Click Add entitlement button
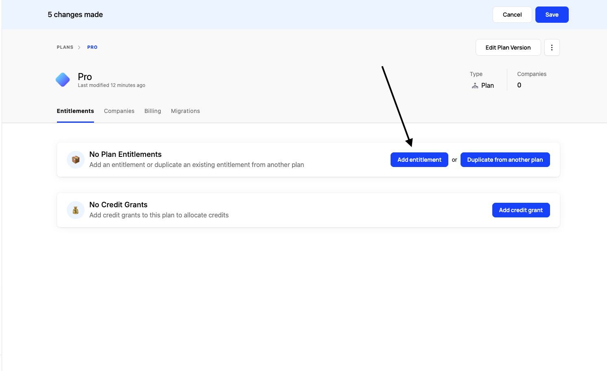The height and width of the screenshot is (371, 607). [419, 160]
